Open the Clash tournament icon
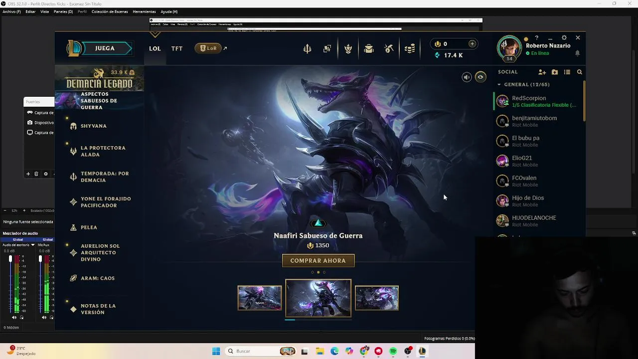 (x=348, y=48)
